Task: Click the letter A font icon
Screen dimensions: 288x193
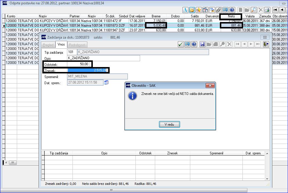Action: tap(185, 10)
